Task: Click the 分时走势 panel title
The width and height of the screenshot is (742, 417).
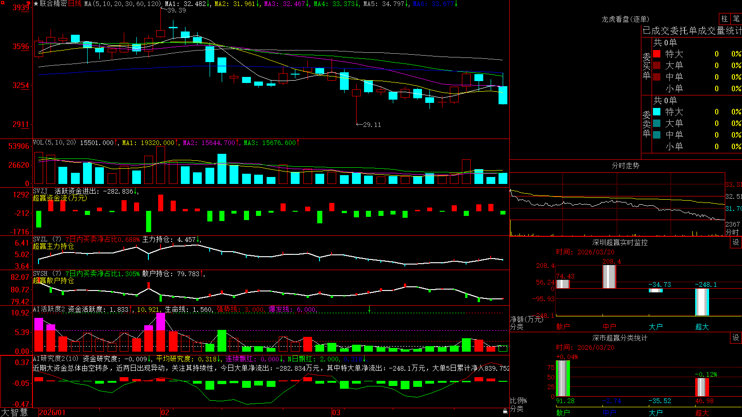Action: [625, 165]
